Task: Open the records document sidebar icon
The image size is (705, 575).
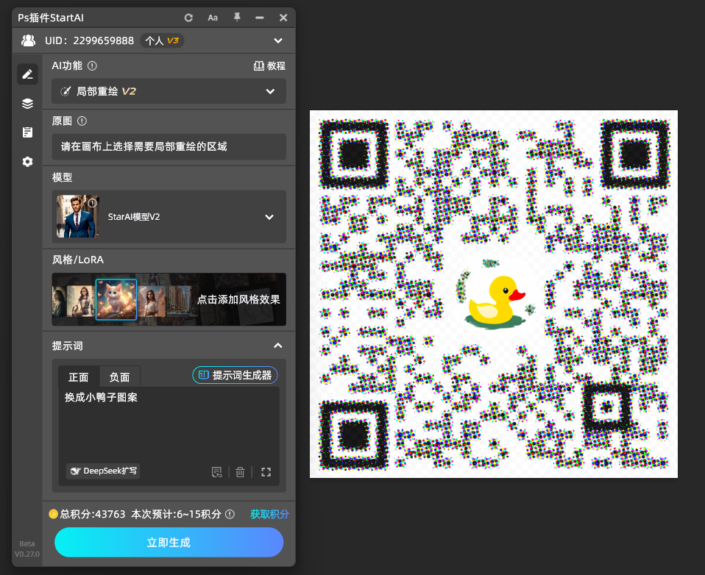Action: point(27,132)
